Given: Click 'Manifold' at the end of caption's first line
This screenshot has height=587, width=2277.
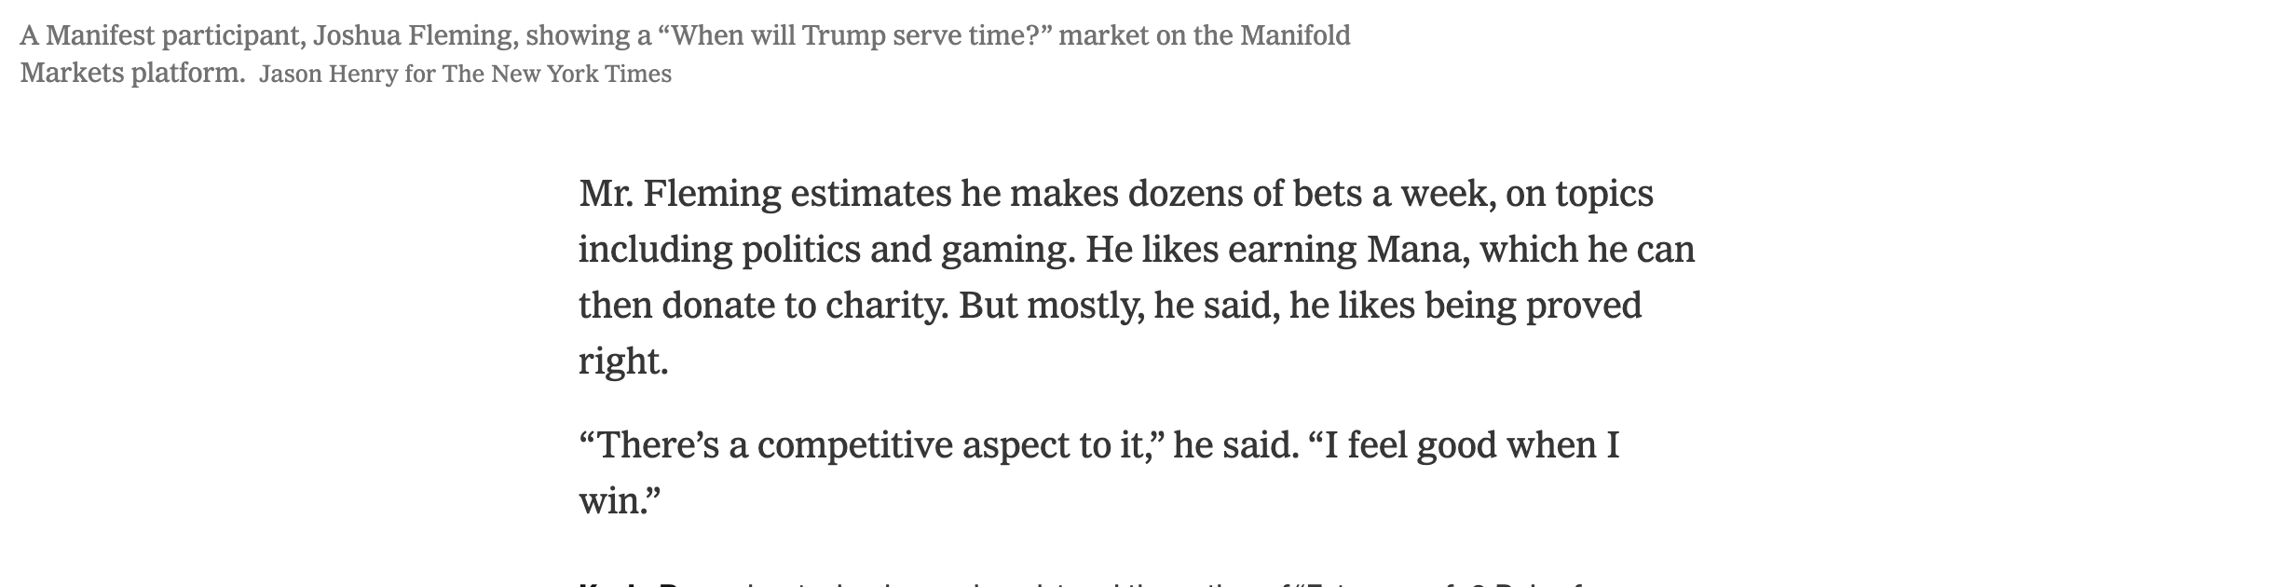Looking at the screenshot, I should coord(1295,35).
